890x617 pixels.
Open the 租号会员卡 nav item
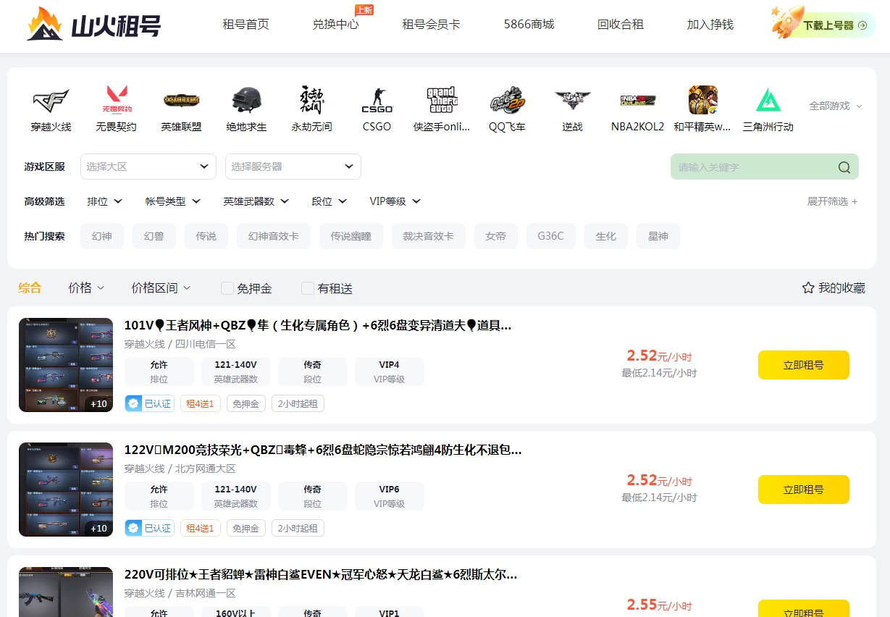coord(431,25)
